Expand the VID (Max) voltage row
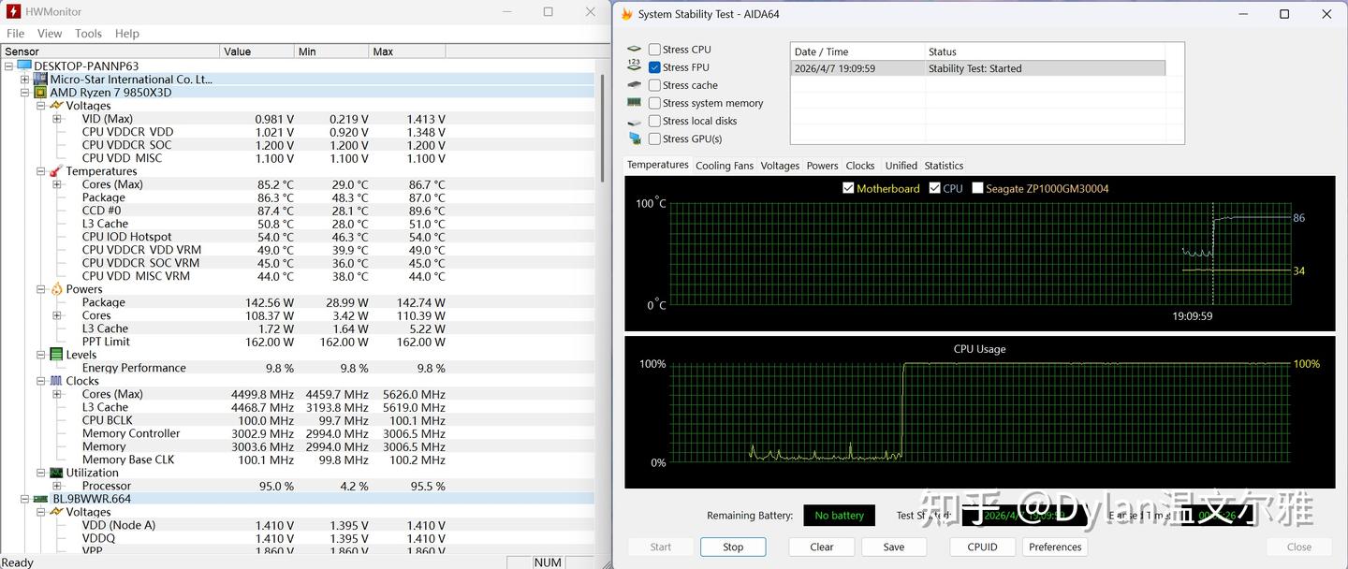The image size is (1348, 569). pyautogui.click(x=57, y=119)
